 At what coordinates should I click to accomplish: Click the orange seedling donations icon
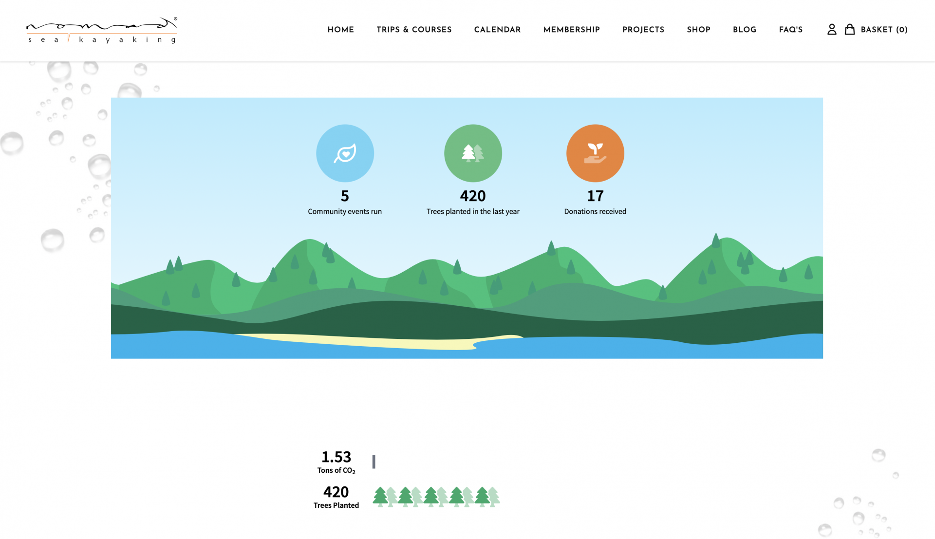595,153
